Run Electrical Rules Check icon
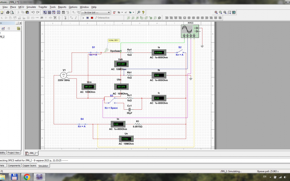 pos(115,12)
